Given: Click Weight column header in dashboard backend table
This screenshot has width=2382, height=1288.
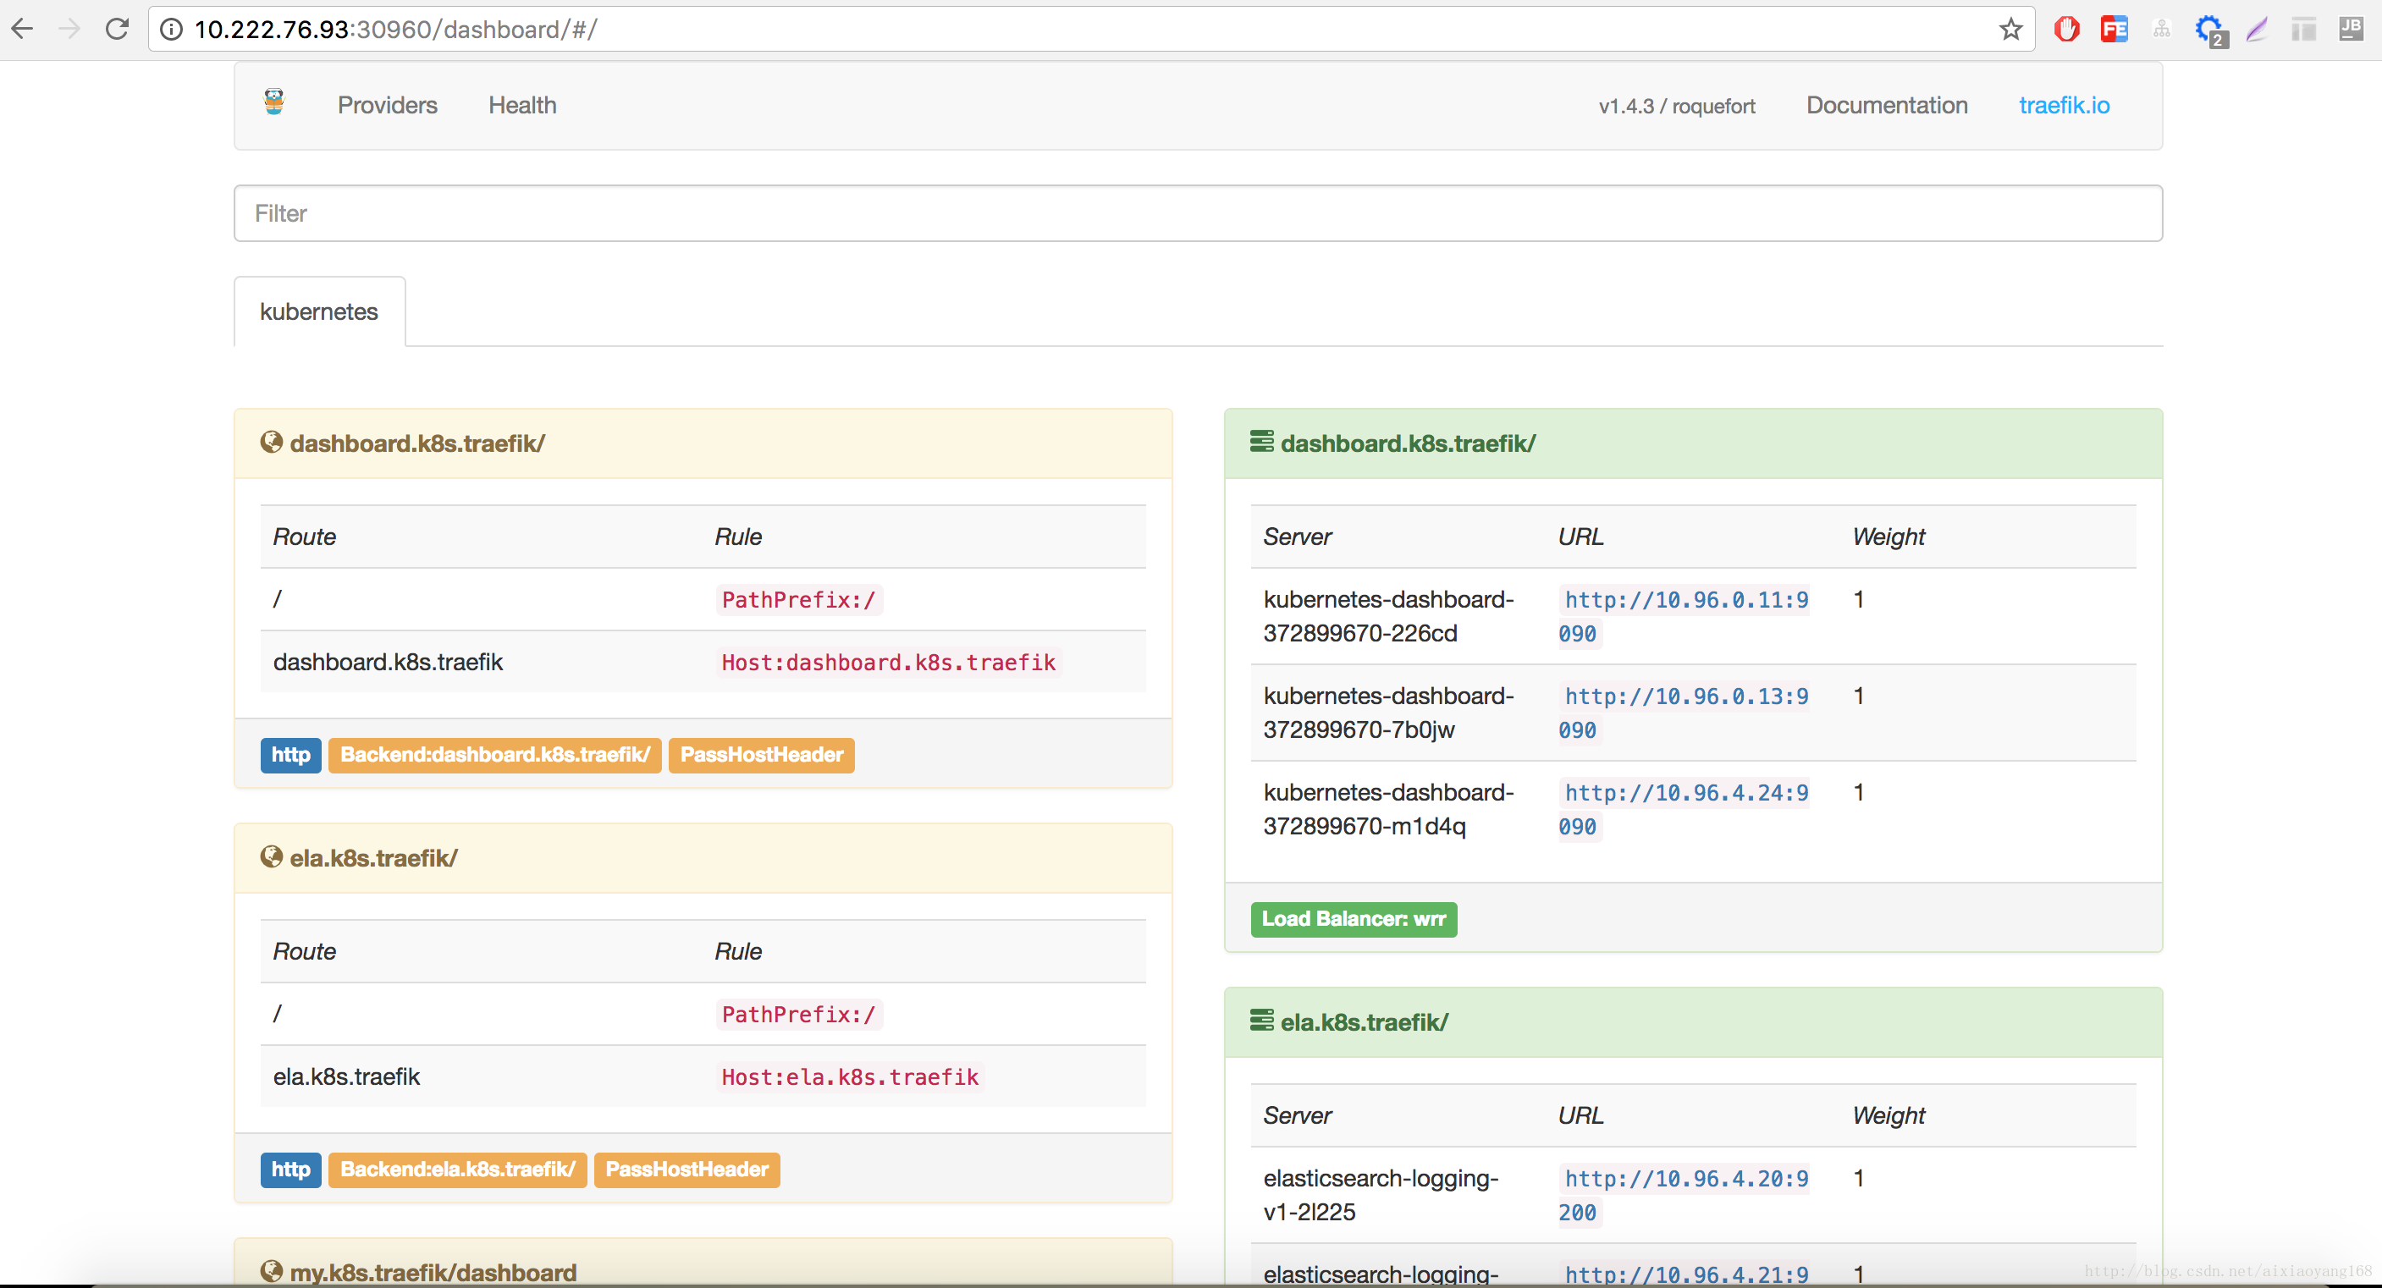Looking at the screenshot, I should click(x=1889, y=537).
